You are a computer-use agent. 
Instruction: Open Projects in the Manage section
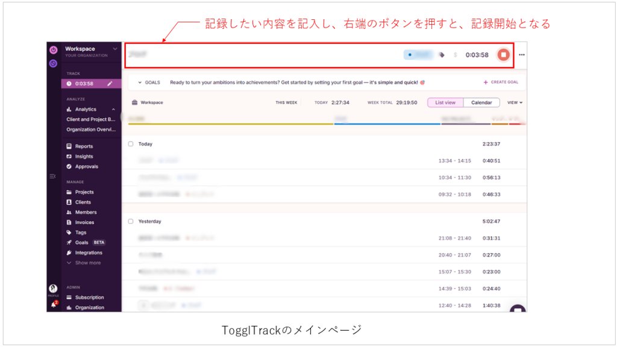coord(84,192)
